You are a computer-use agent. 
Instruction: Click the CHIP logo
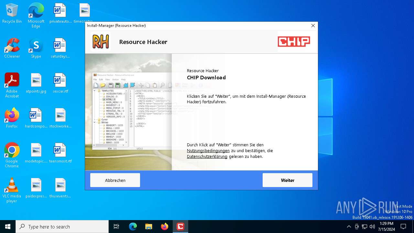coord(294,41)
